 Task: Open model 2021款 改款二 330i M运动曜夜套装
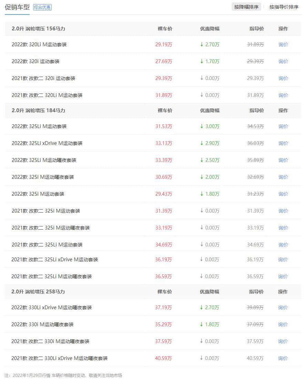click(x=50, y=341)
